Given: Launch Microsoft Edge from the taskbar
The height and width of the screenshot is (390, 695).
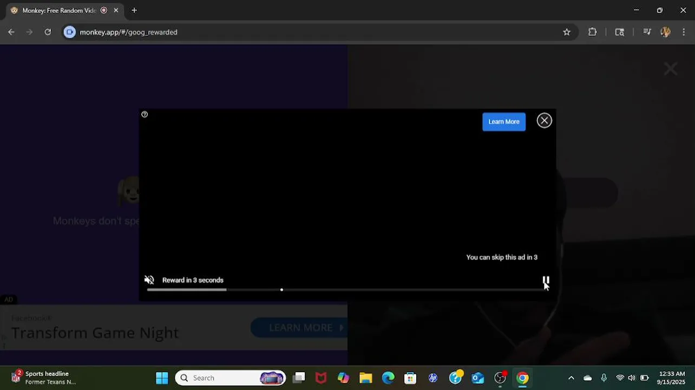Looking at the screenshot, I should click(x=388, y=378).
